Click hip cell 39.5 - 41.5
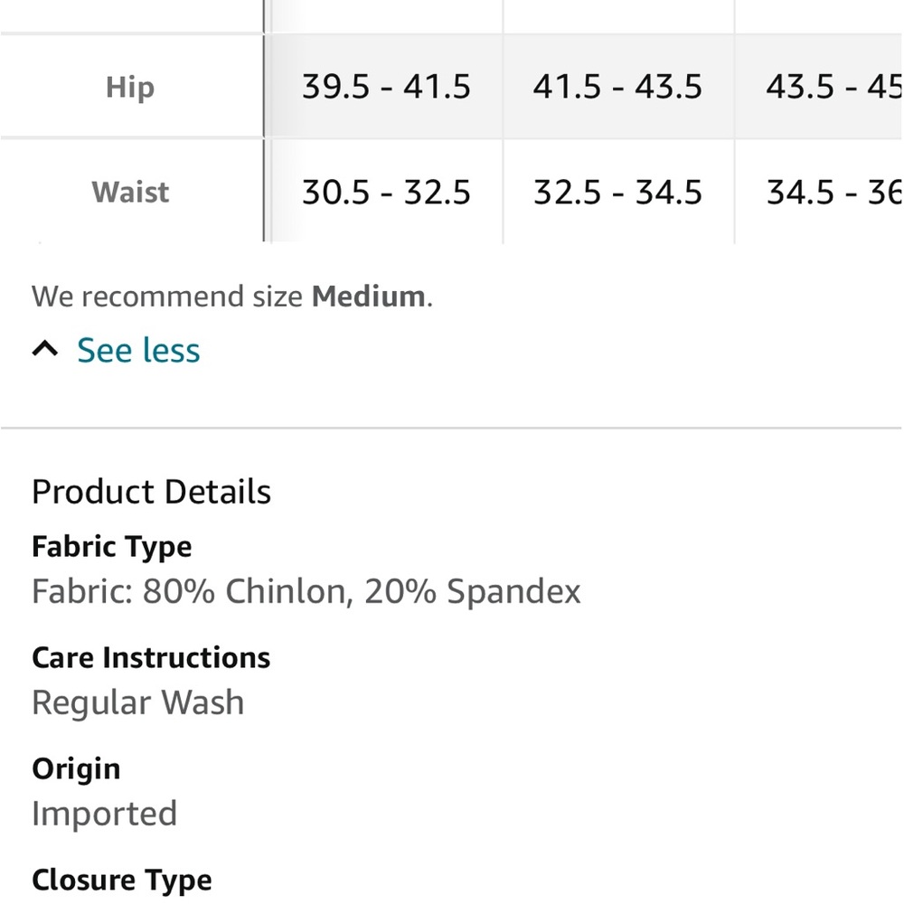This screenshot has width=904, height=904. click(x=386, y=88)
